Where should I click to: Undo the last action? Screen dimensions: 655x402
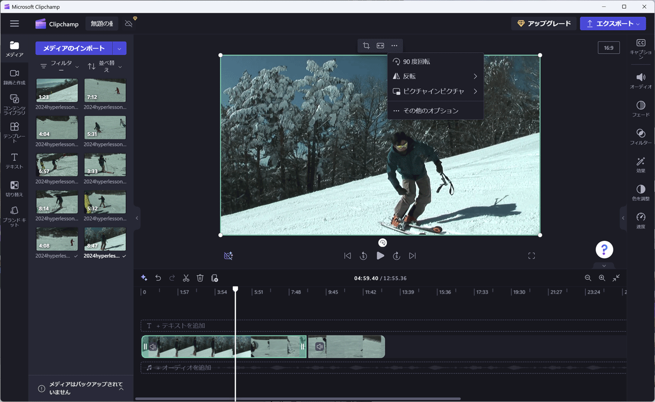[x=158, y=278]
